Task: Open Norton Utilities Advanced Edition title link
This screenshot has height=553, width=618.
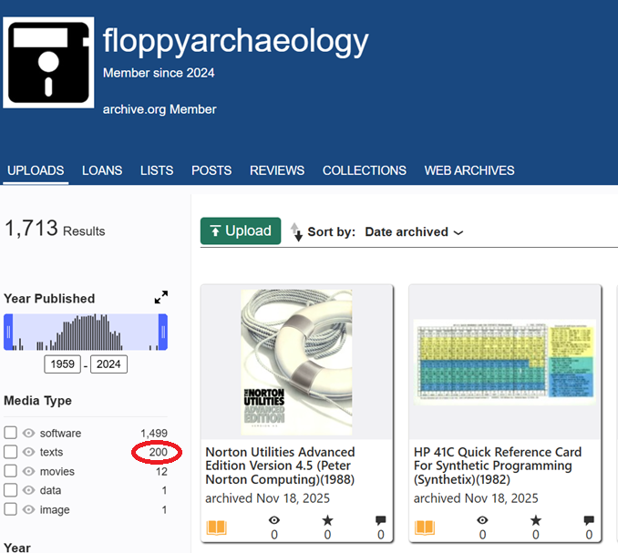Action: 280,466
